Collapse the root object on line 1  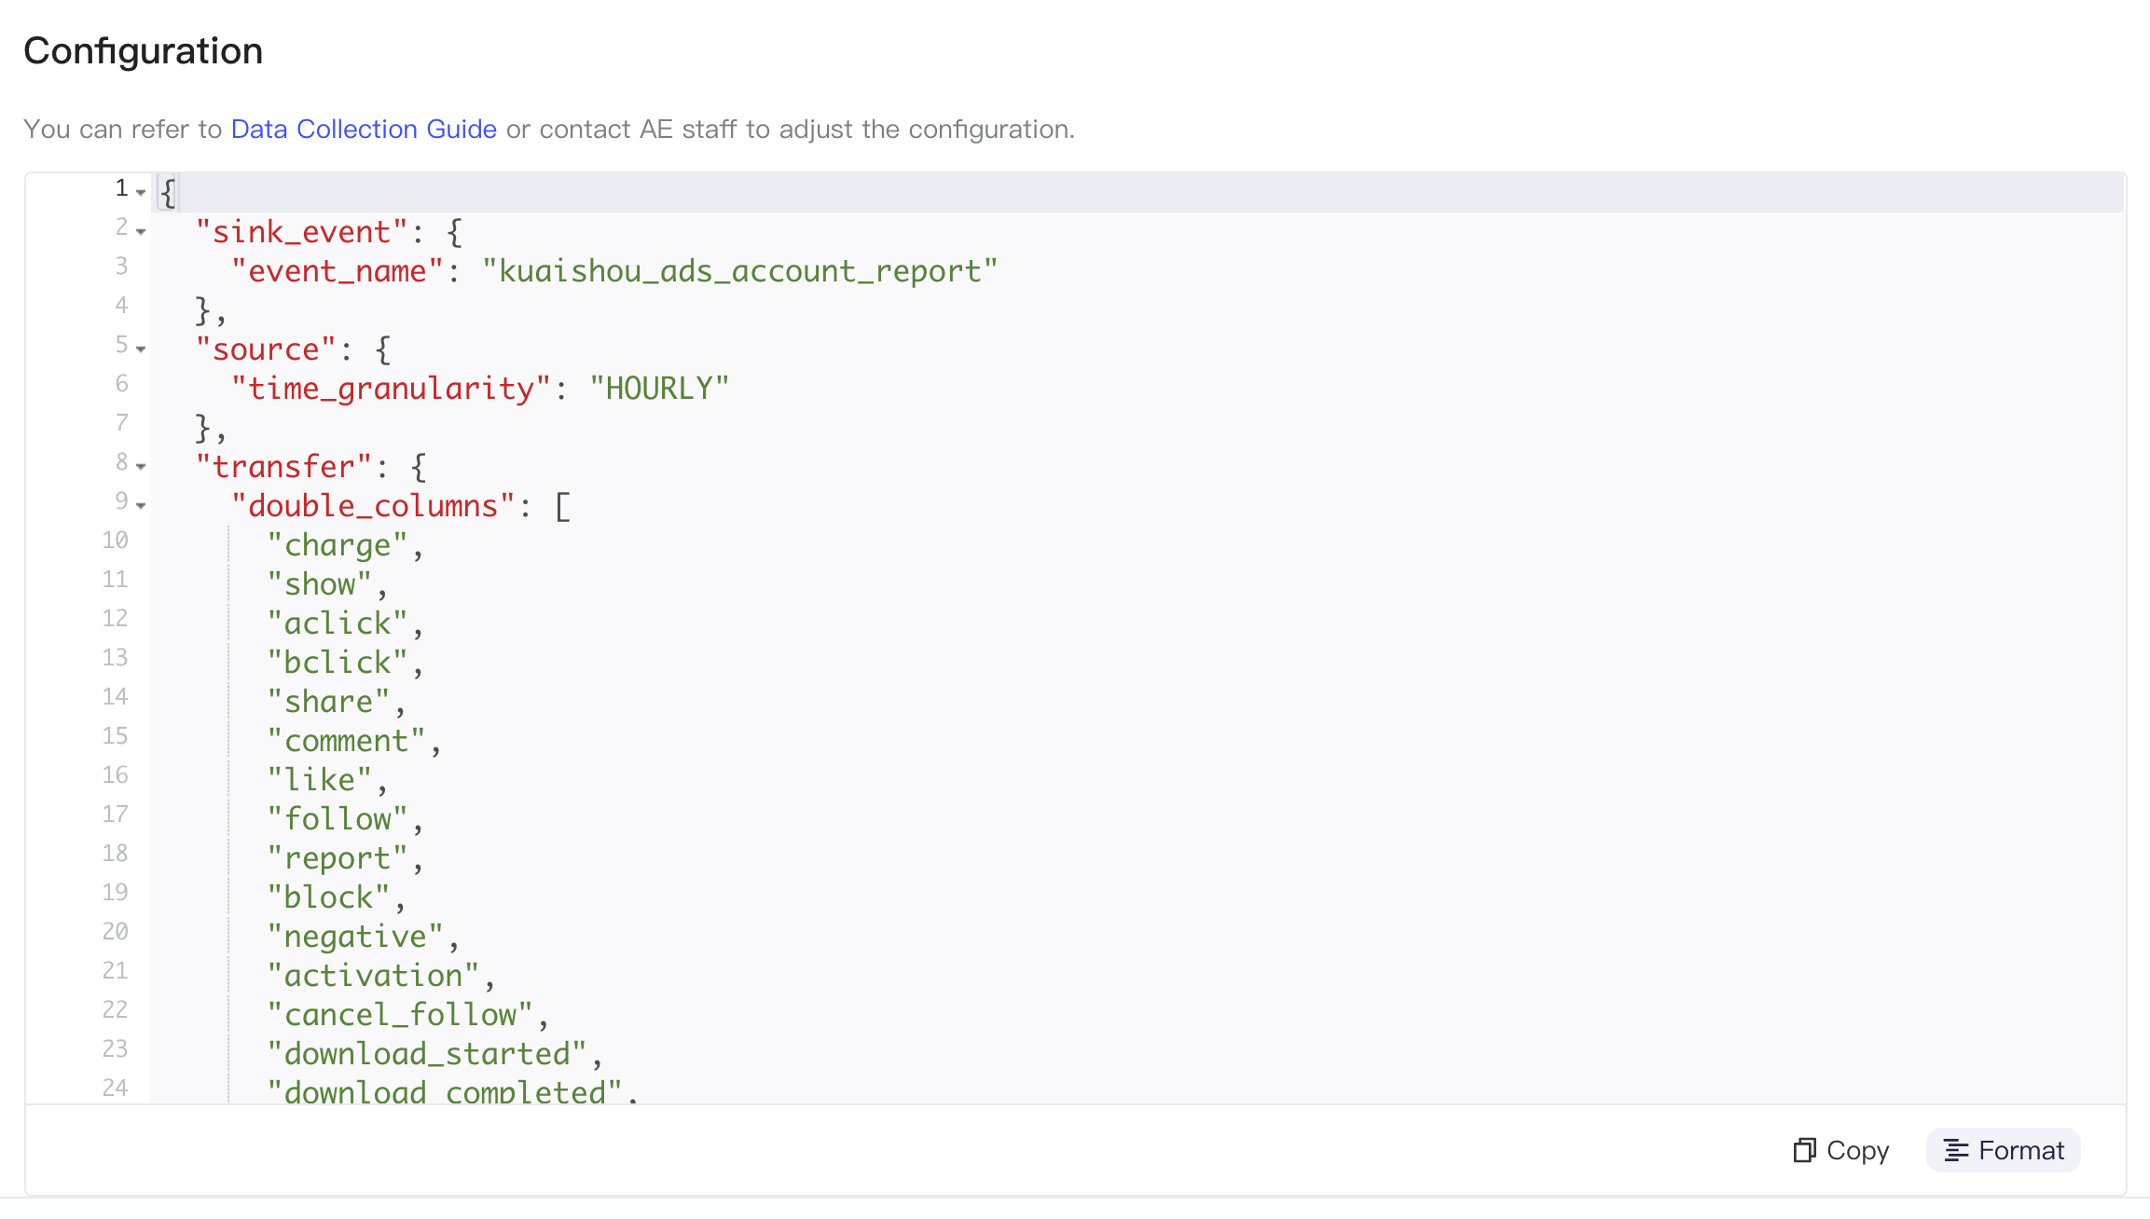click(x=141, y=192)
